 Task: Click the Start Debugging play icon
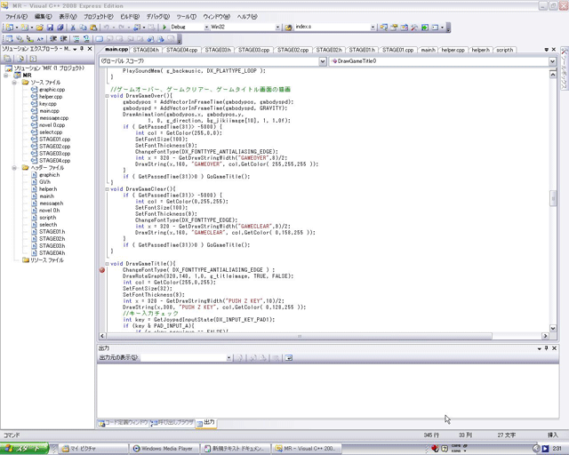(164, 28)
